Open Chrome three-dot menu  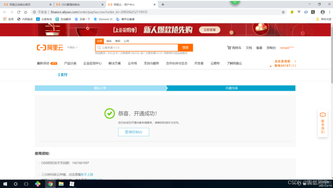(329, 12)
